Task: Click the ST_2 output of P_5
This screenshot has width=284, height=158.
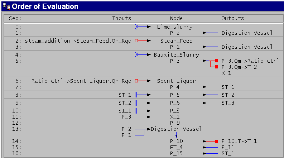Action: (x=228, y=95)
